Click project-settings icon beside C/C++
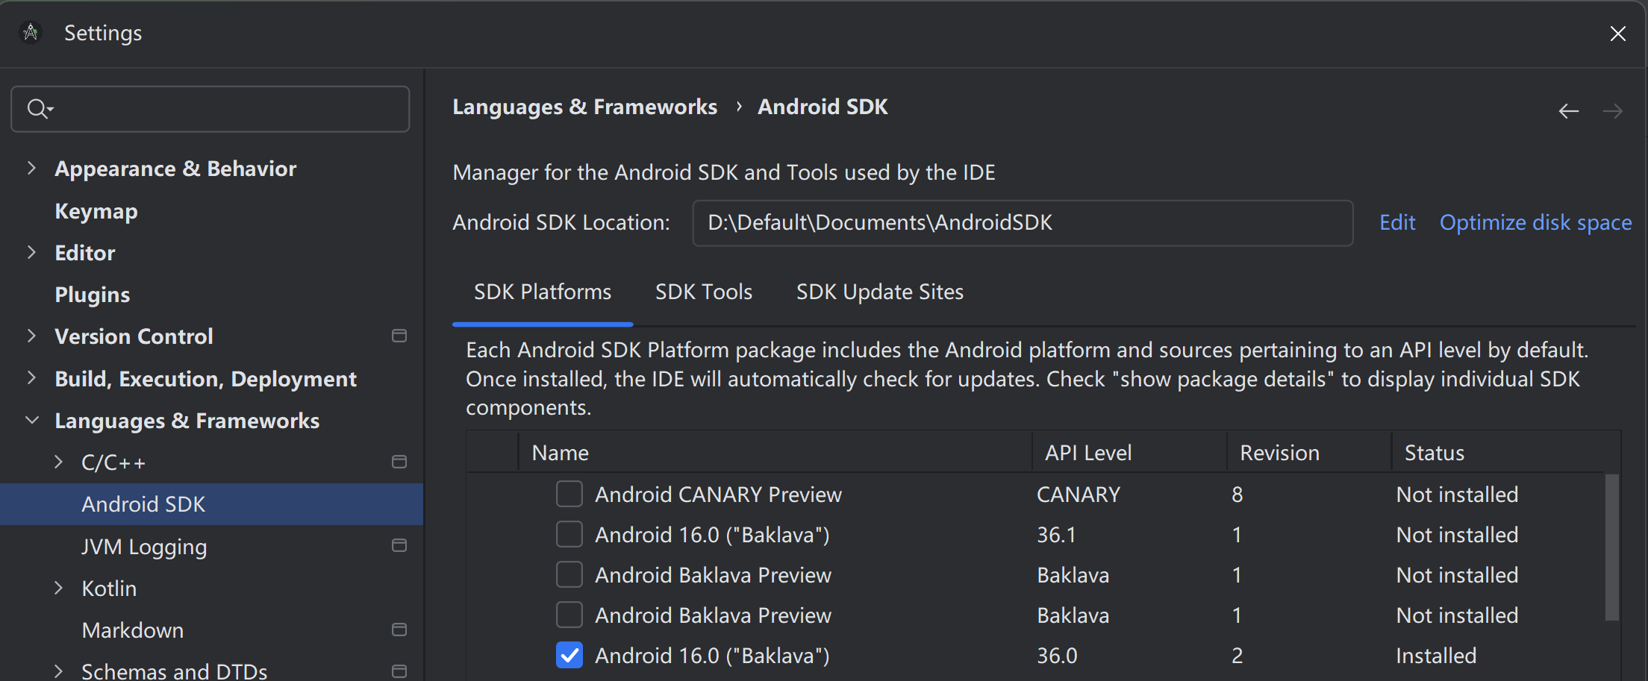This screenshot has width=1648, height=681. click(x=399, y=462)
